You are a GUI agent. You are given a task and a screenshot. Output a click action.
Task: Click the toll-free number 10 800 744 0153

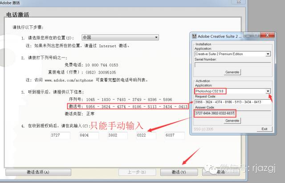click(102, 65)
